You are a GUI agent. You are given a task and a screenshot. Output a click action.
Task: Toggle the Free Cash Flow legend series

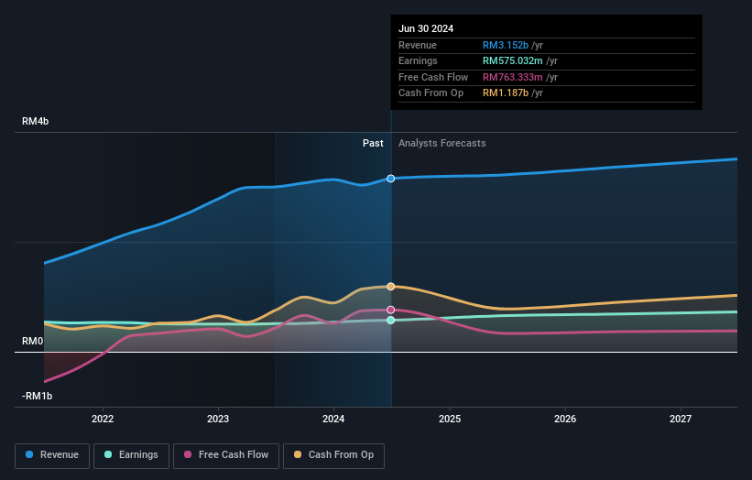point(226,455)
